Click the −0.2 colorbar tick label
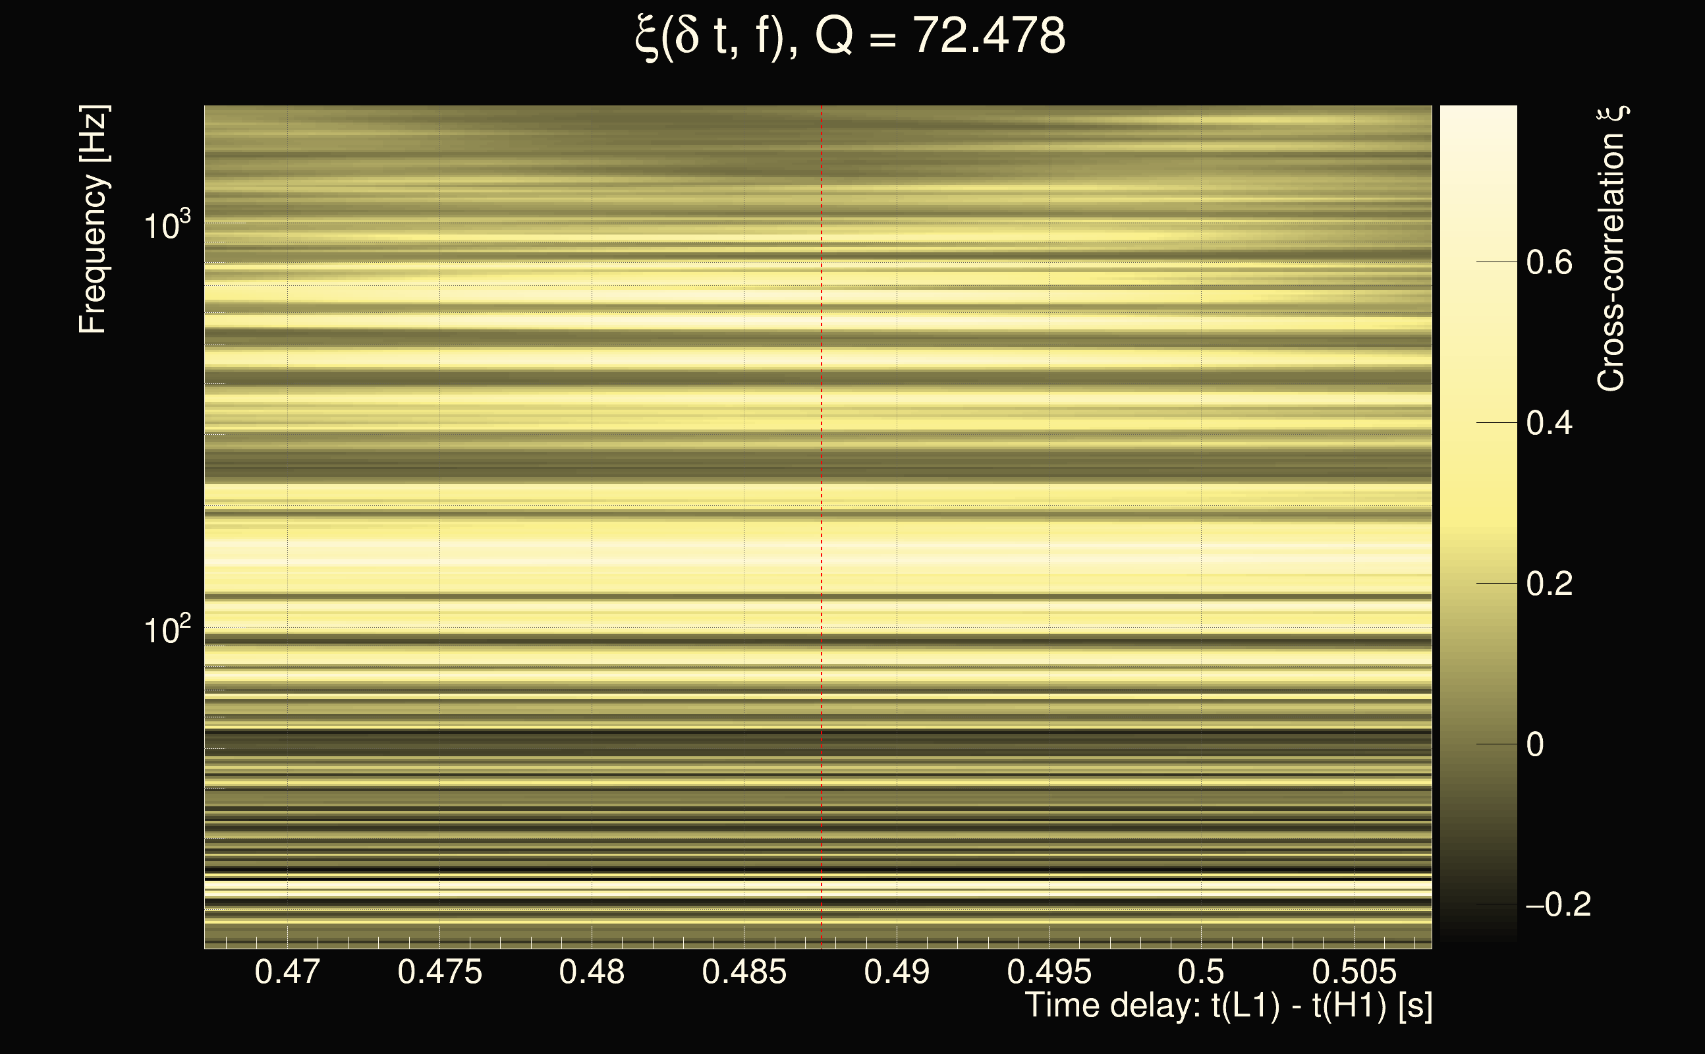The height and width of the screenshot is (1054, 1705). pos(1558,904)
